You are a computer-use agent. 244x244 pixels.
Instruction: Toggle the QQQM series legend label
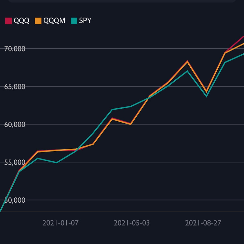[54, 20]
